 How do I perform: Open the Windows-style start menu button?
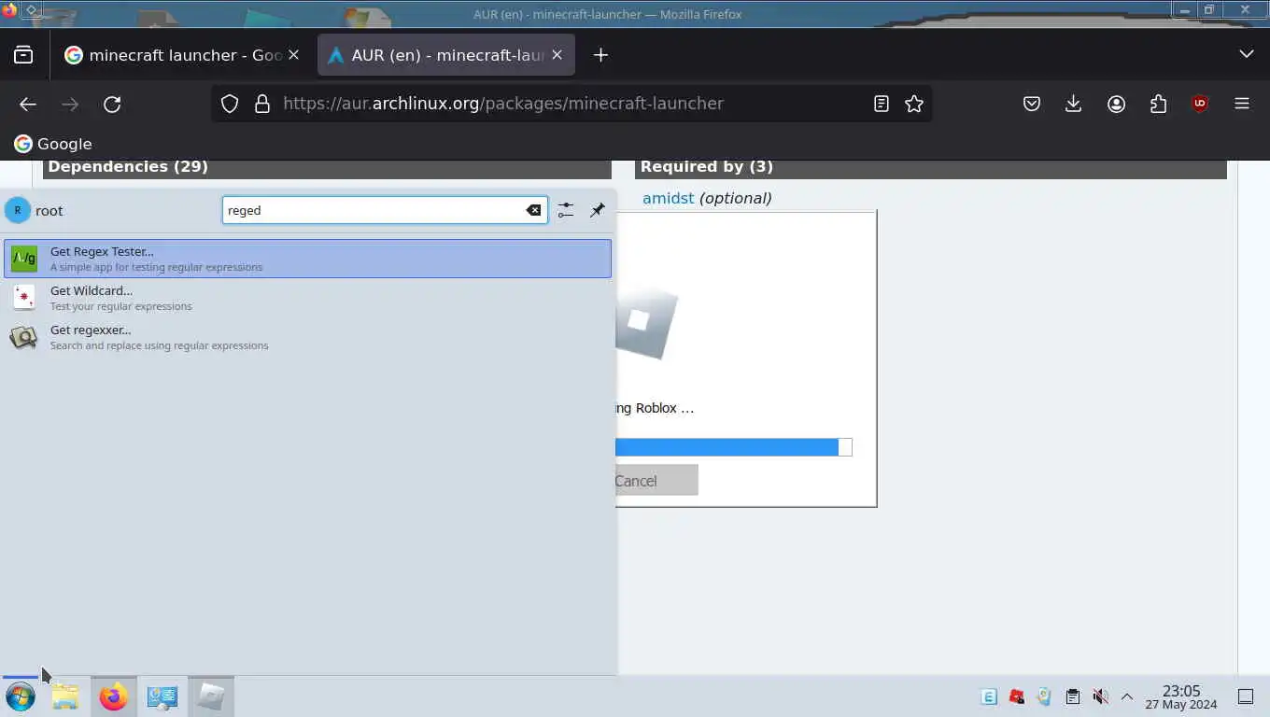pos(21,696)
